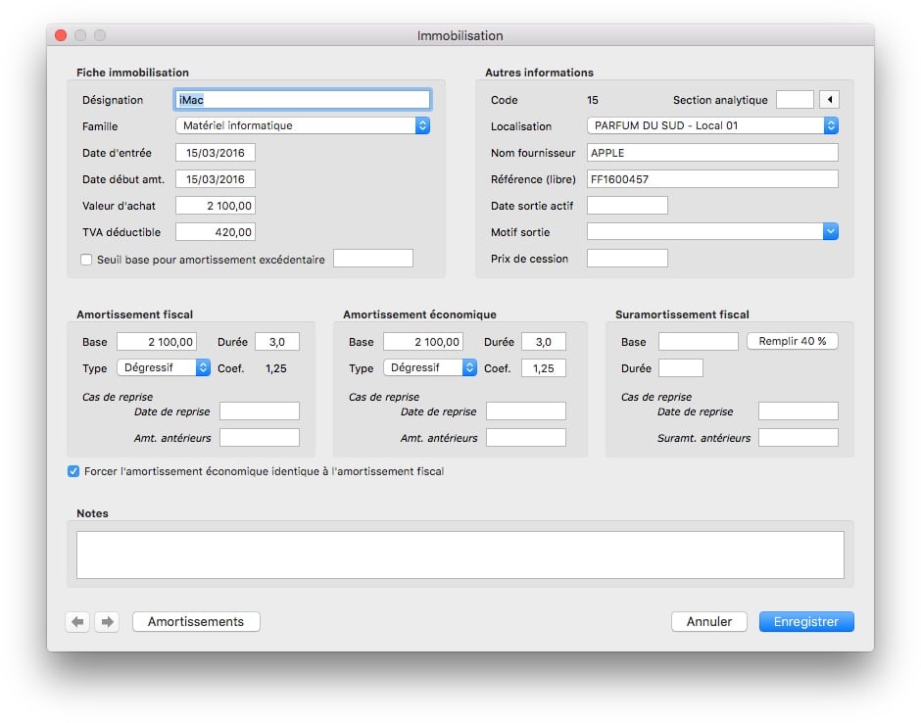Open the Famille dropdown menu
The image size is (921, 723).
303,125
